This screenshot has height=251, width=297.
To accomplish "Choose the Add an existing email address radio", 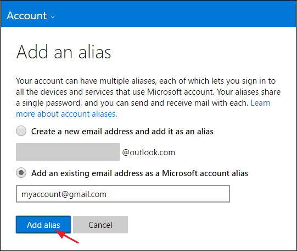I will pos(21,173).
